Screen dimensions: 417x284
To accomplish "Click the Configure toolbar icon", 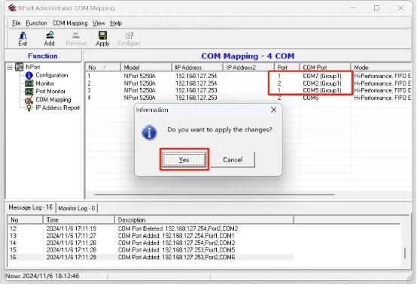I will 129,39.
